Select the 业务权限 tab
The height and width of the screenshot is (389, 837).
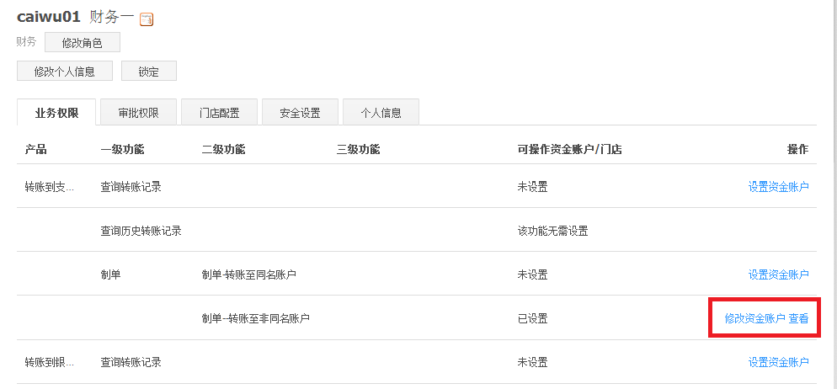click(x=56, y=113)
